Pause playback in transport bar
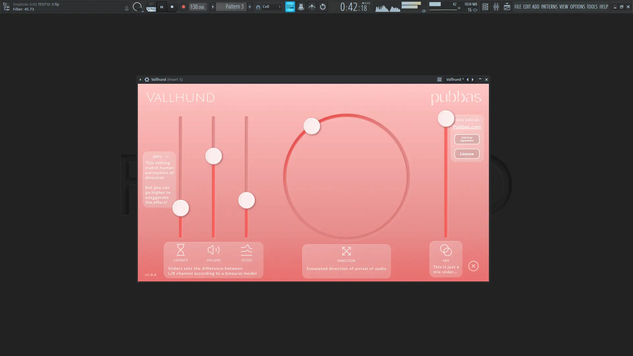633x356 pixels. click(162, 7)
